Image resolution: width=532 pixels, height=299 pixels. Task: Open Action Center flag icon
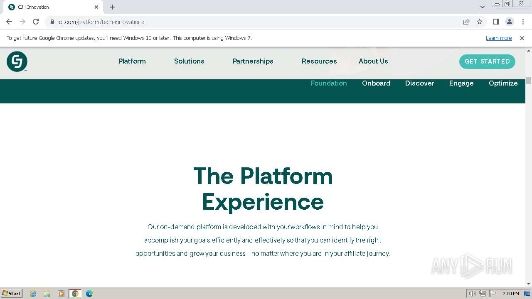point(493,294)
